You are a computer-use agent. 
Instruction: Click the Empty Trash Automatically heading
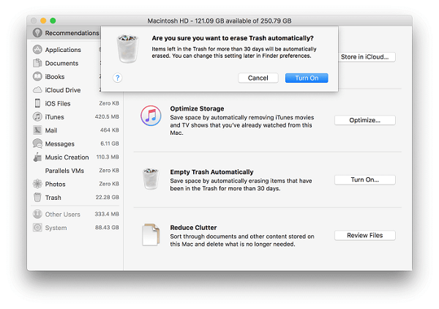211,172
